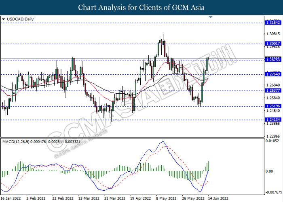
Task: Click the 16 Jan 2022 date label
Action: coord(11,198)
